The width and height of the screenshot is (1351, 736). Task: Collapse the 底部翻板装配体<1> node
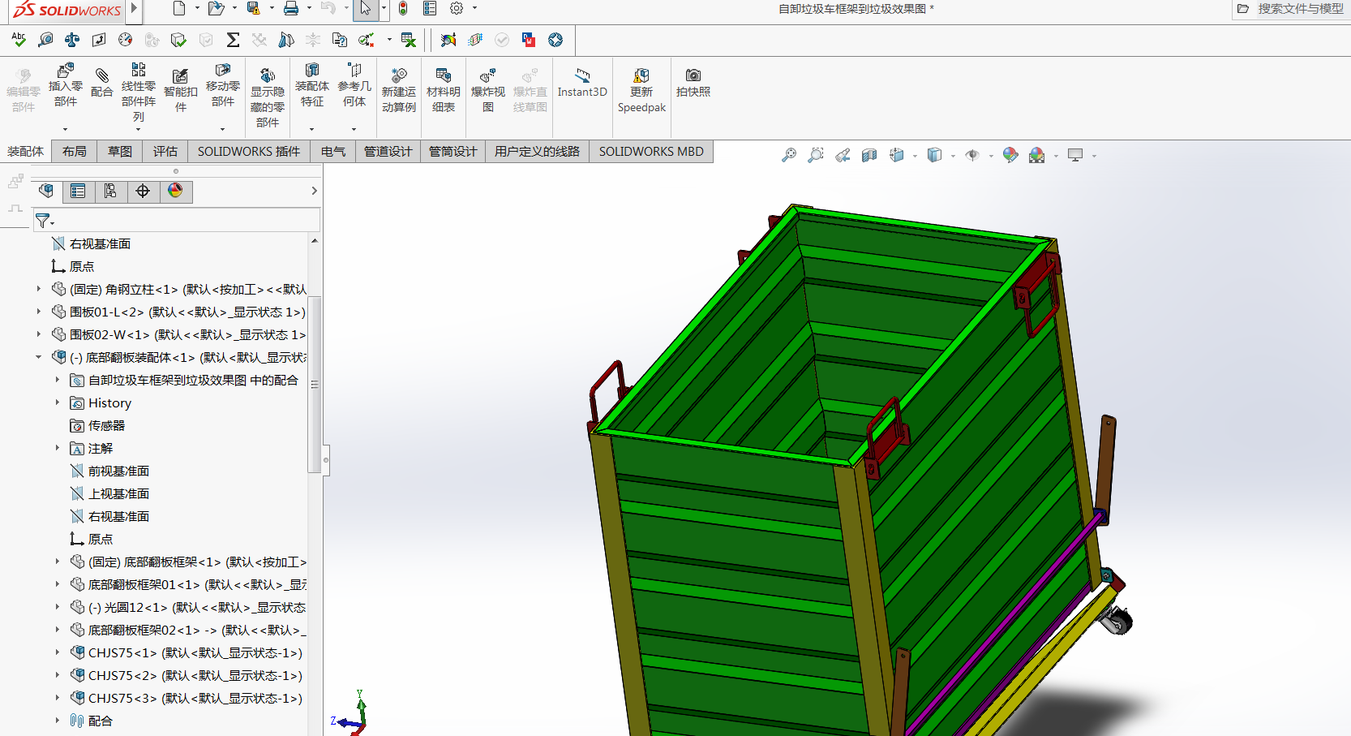pos(38,357)
